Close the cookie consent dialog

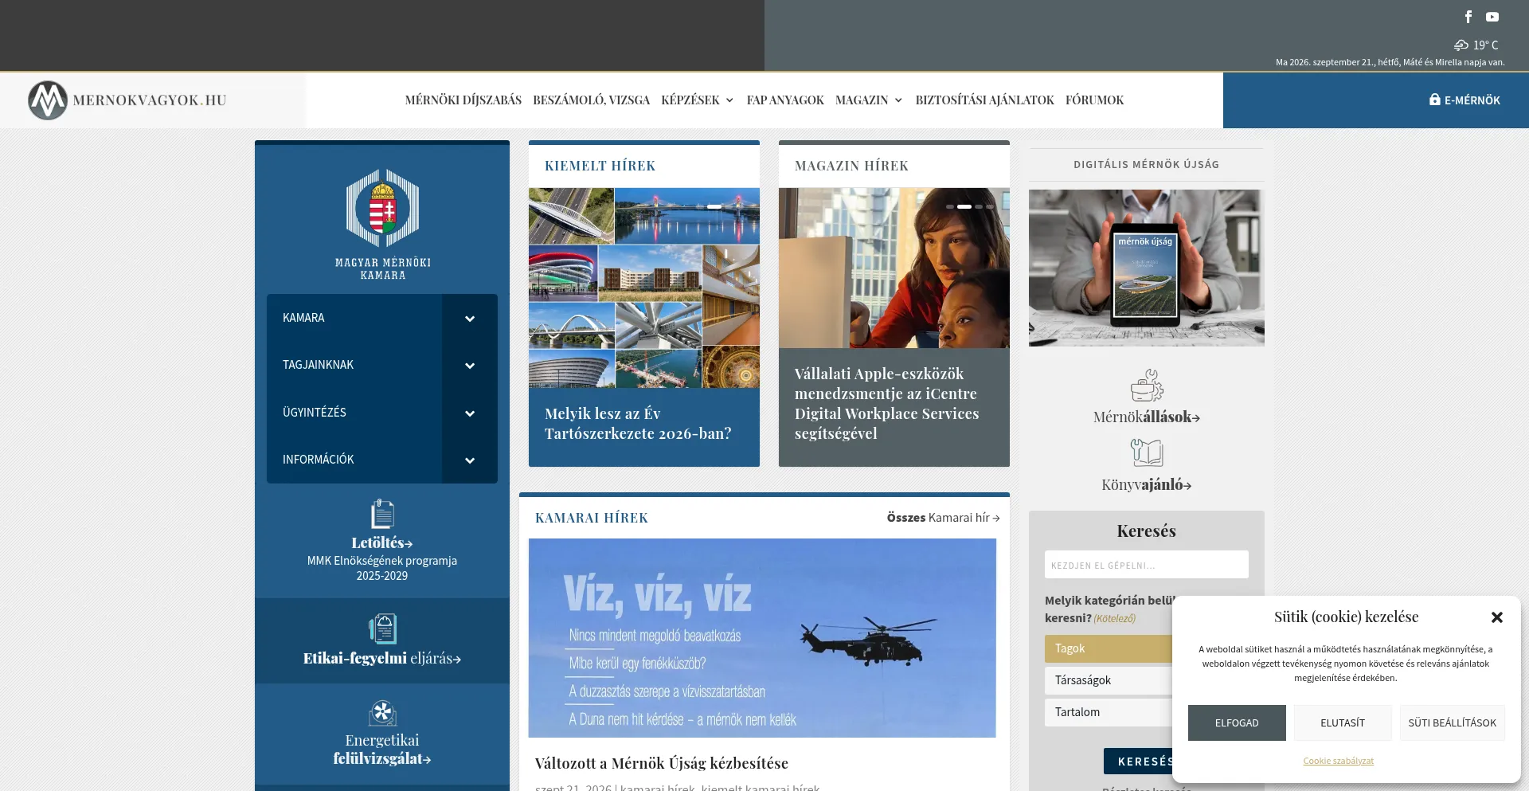point(1497,617)
